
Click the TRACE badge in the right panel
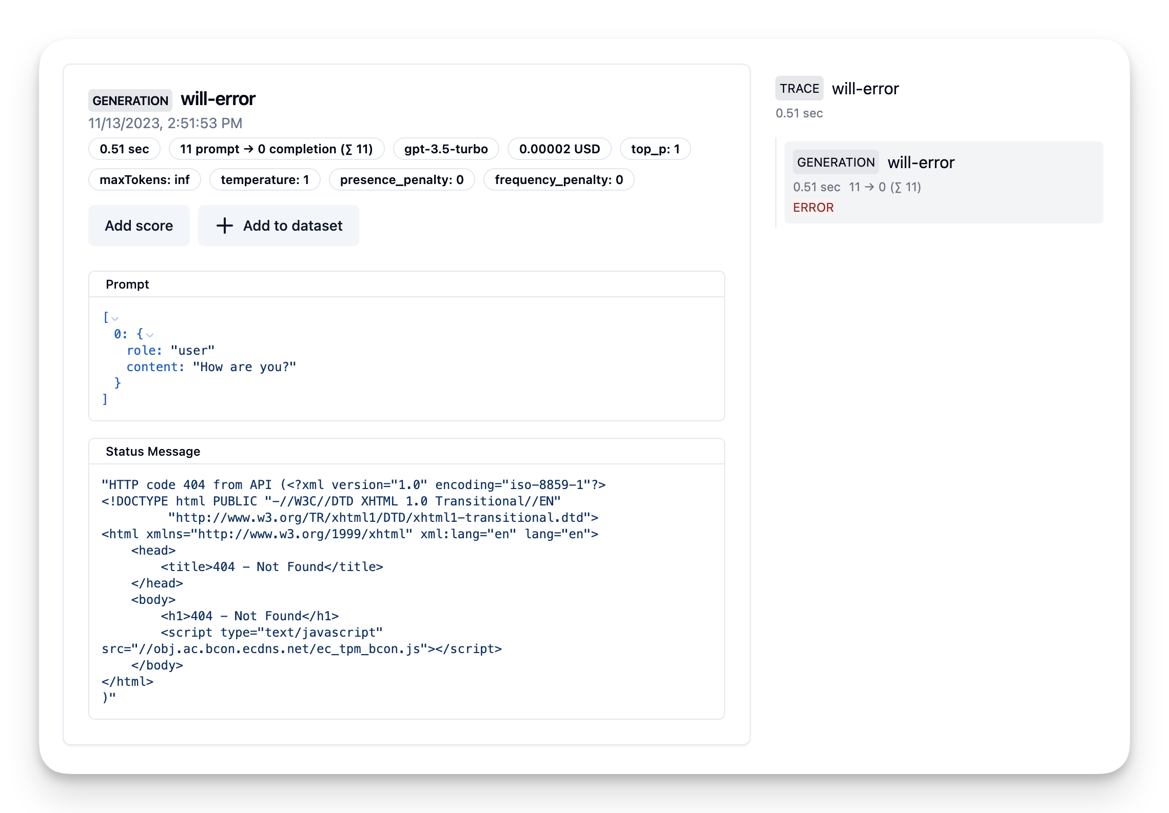[x=799, y=88]
